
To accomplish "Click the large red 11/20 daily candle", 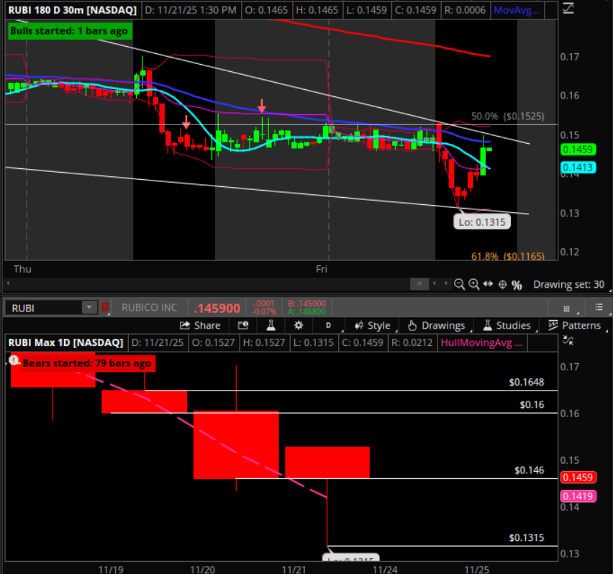I will click(236, 445).
